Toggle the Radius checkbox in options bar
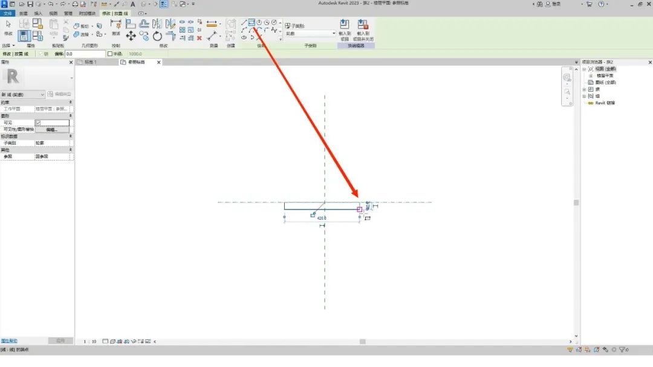This screenshot has width=653, height=367. tap(110, 54)
